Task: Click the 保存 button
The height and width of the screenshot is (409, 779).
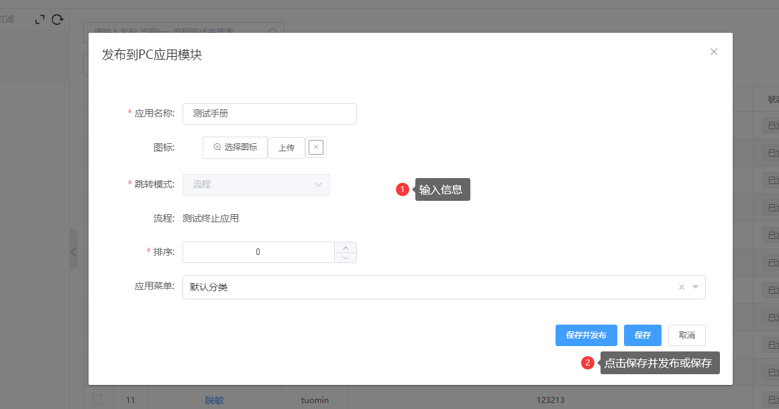Action: pyautogui.click(x=642, y=335)
